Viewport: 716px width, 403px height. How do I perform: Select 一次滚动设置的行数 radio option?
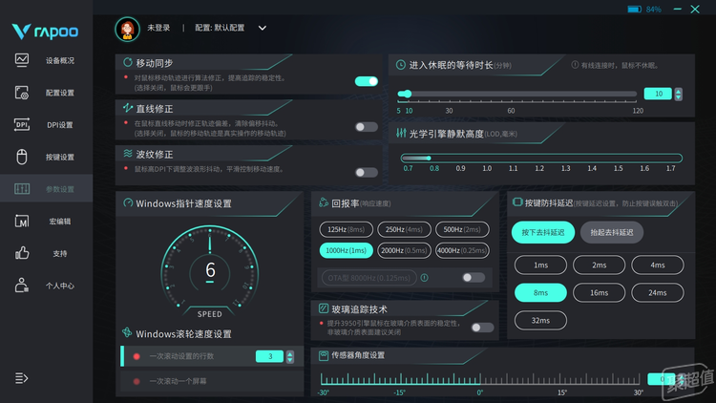tap(137, 356)
